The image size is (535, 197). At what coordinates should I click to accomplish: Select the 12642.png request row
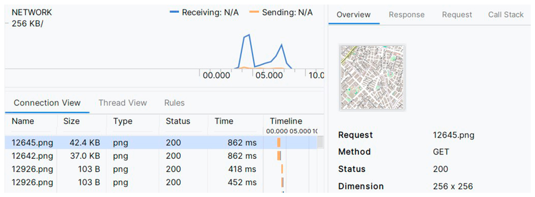(x=161, y=156)
